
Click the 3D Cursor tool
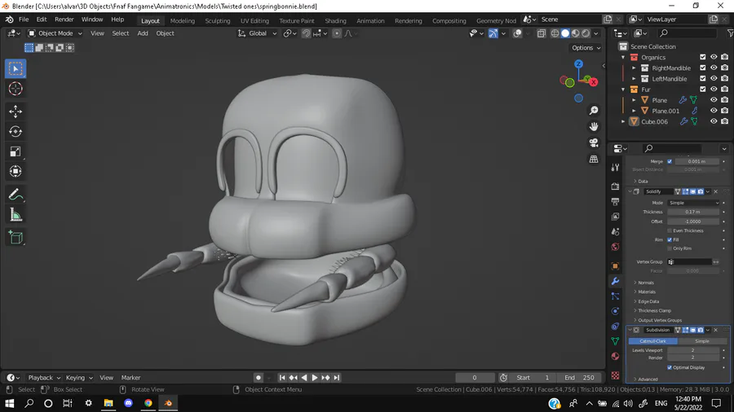tap(15, 89)
